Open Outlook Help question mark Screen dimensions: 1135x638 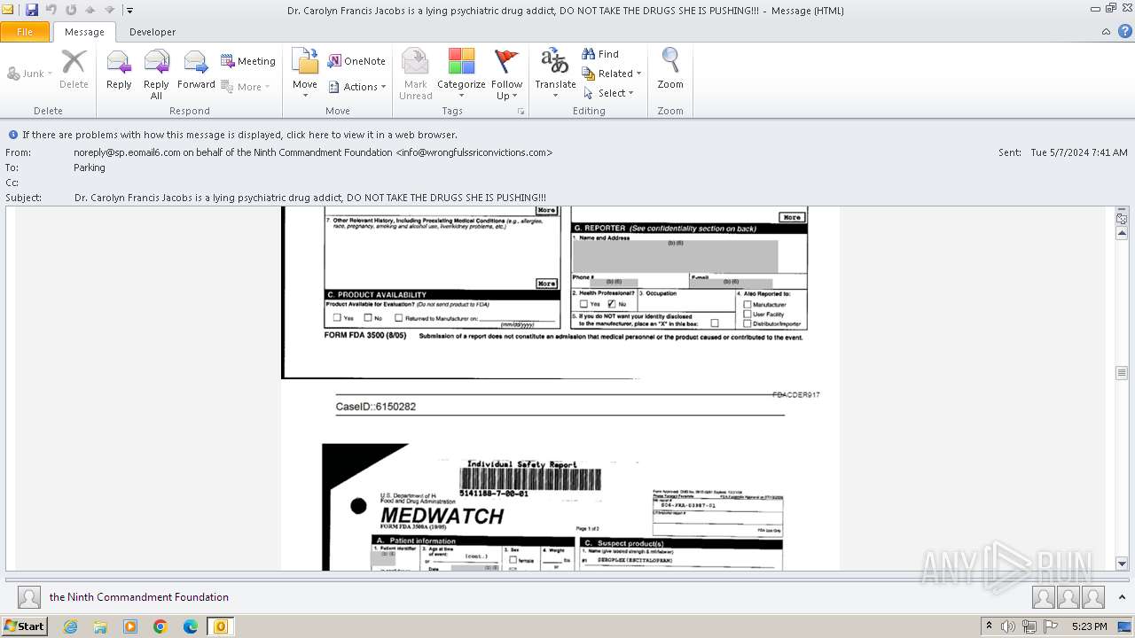[x=1124, y=31]
